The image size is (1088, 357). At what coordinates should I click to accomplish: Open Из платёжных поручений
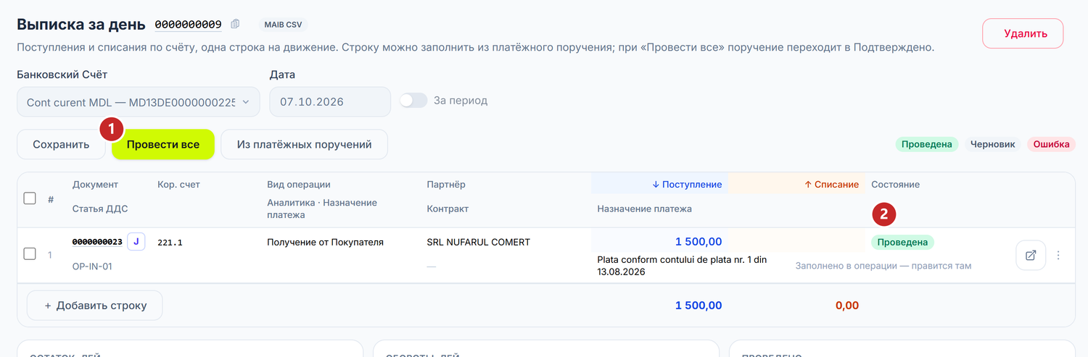[305, 144]
